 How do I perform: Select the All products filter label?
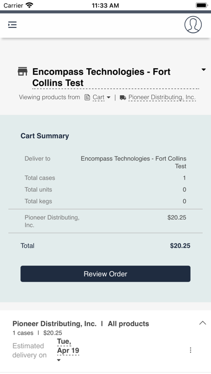(x=128, y=323)
